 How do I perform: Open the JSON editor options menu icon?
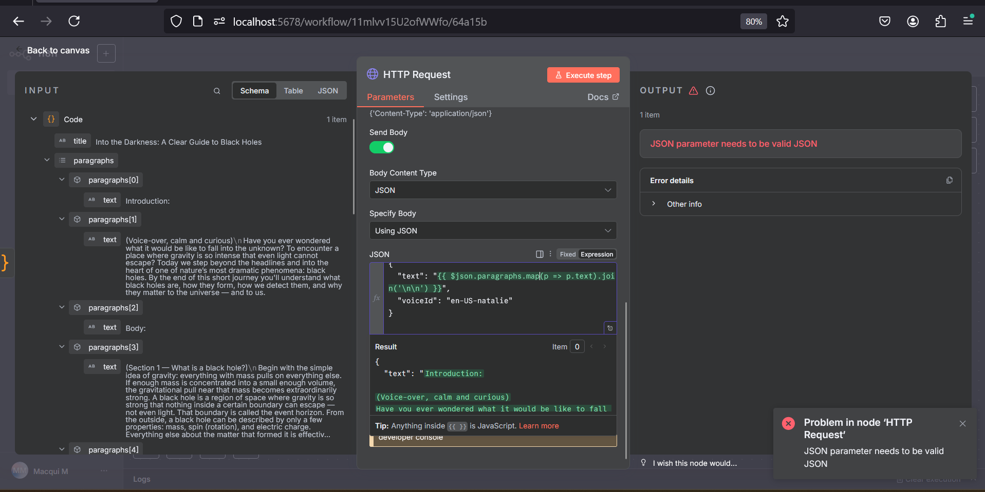550,254
